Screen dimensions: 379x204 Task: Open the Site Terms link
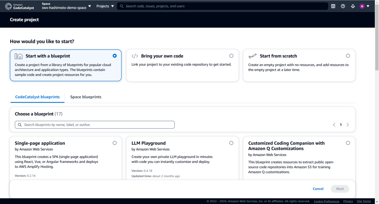(364, 201)
